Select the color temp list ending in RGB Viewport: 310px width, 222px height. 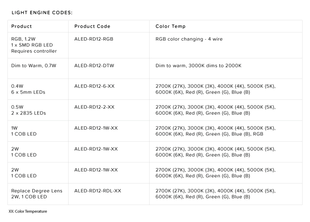click(215, 131)
